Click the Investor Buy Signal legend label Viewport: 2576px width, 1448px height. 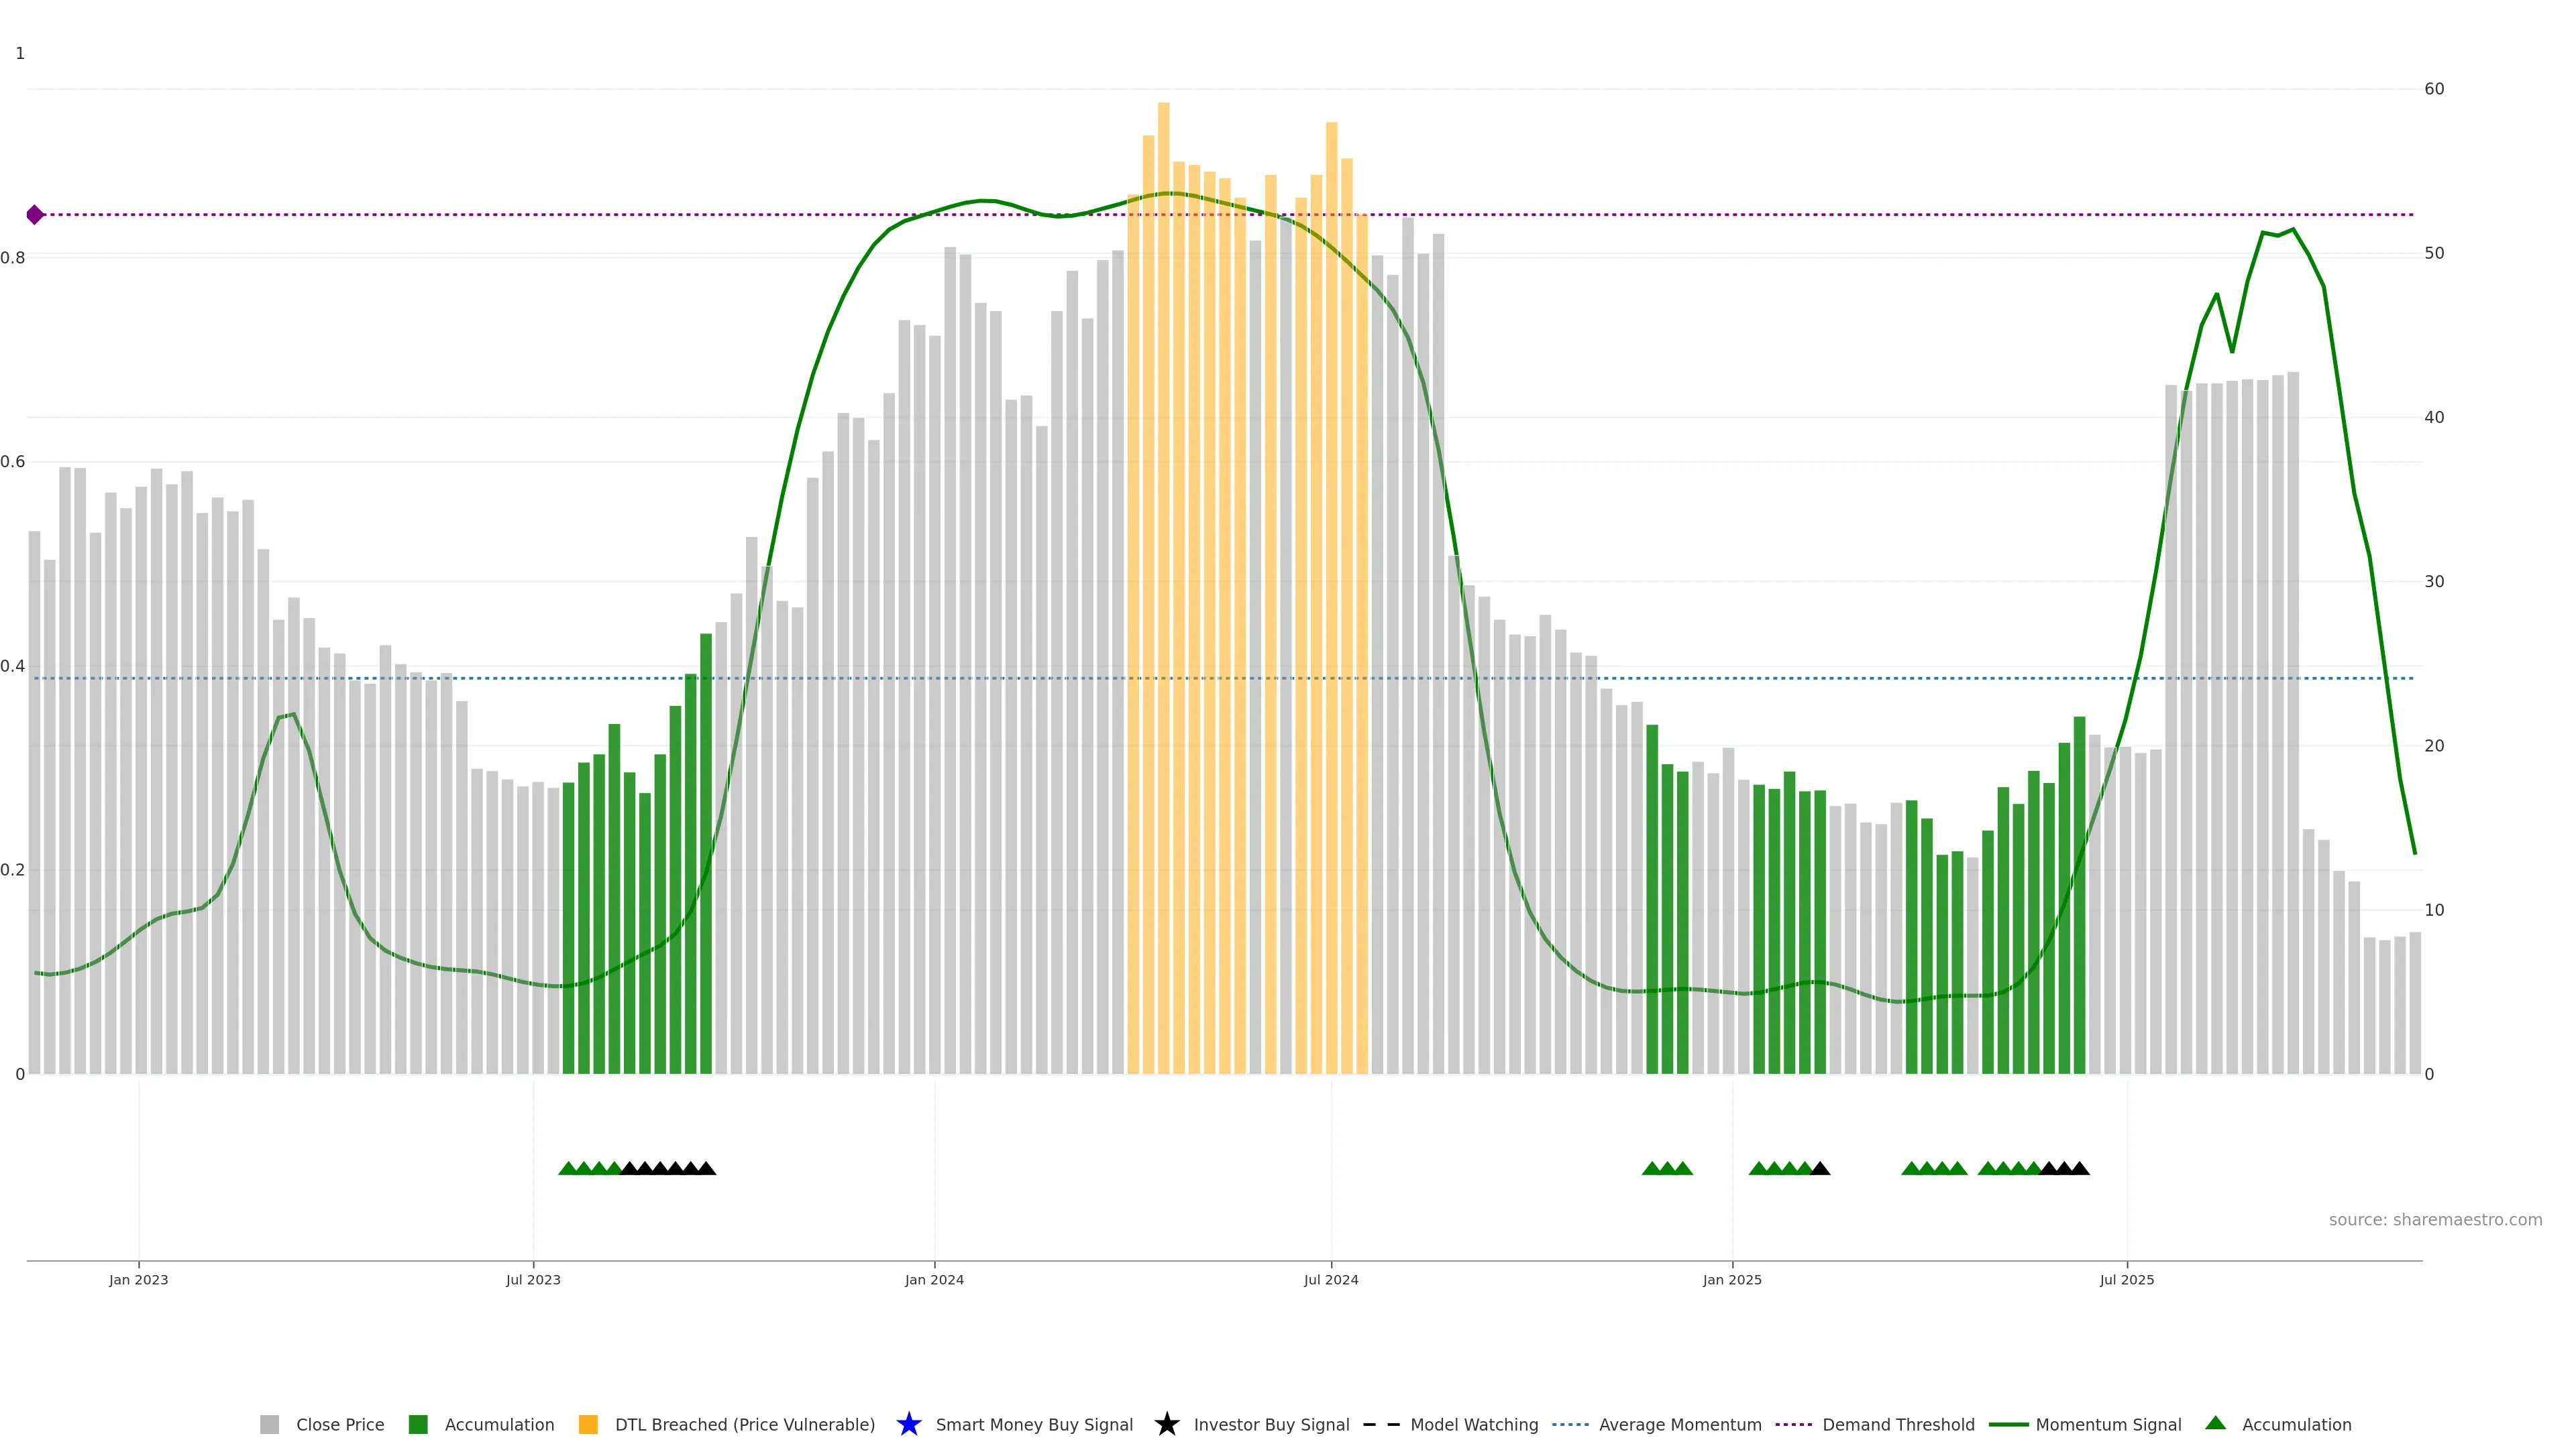pyautogui.click(x=1271, y=1424)
